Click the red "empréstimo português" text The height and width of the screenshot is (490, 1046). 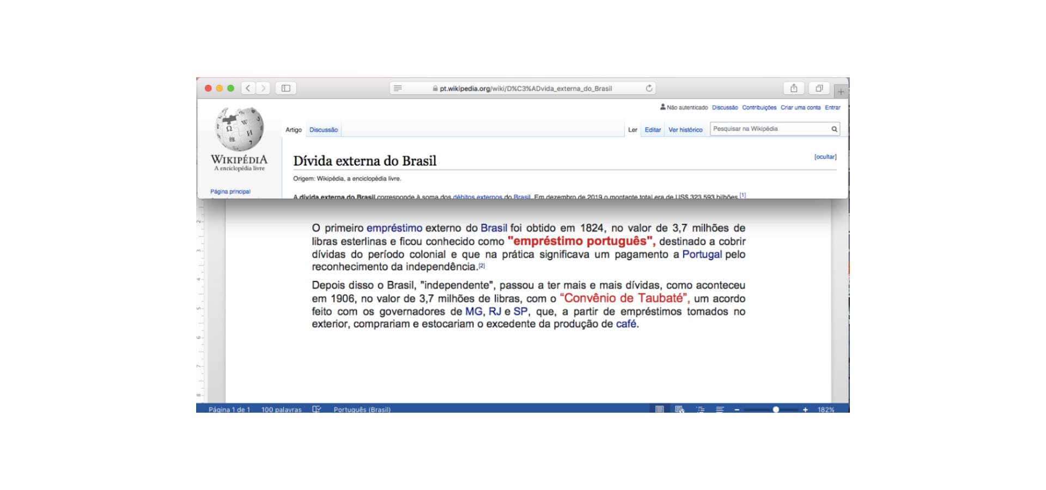[581, 241]
